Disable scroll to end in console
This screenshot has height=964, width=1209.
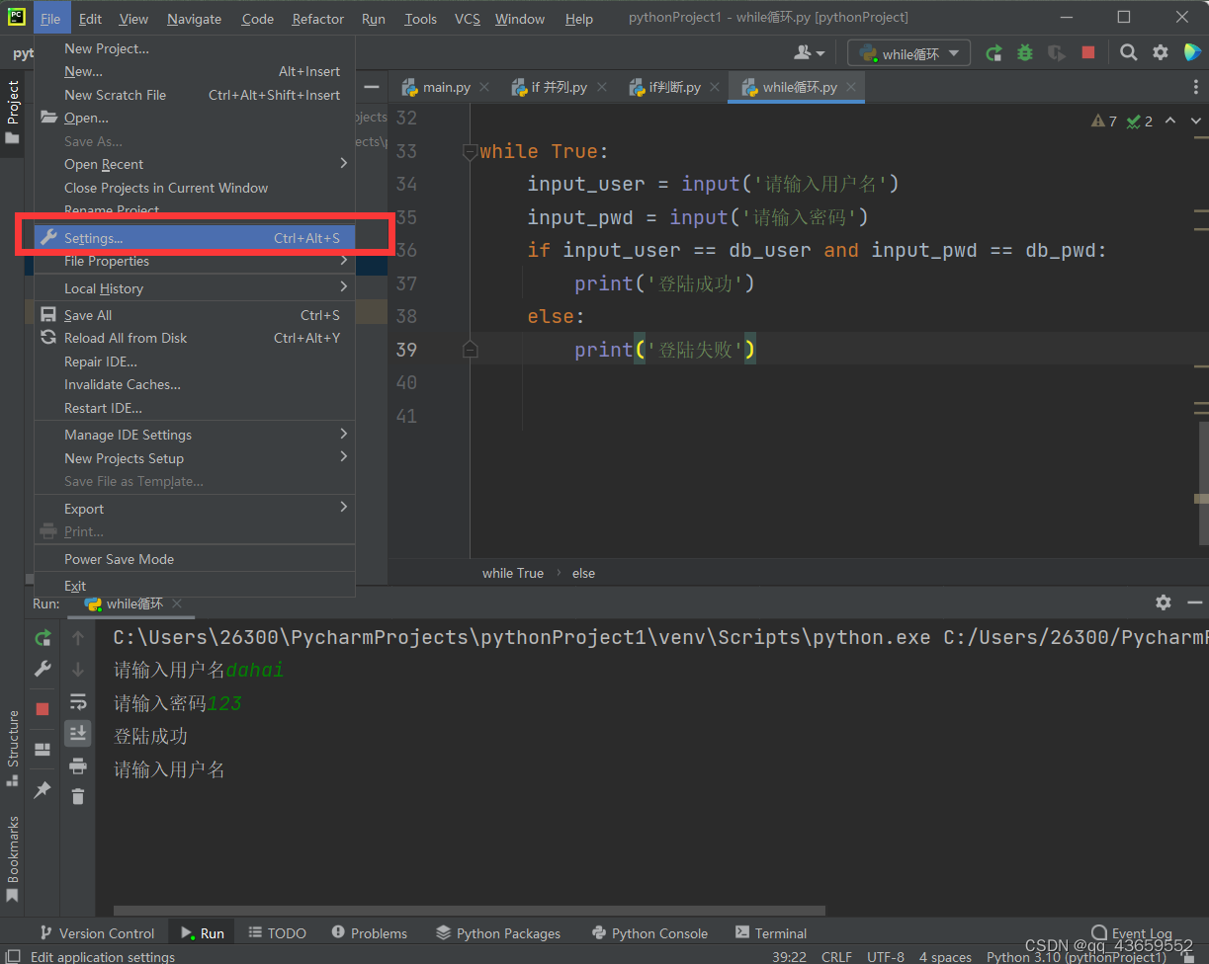78,733
